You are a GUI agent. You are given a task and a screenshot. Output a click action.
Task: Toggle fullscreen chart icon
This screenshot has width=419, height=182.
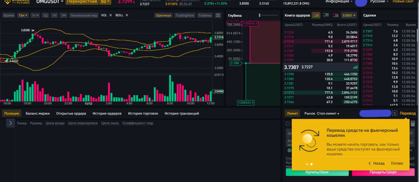click(218, 15)
